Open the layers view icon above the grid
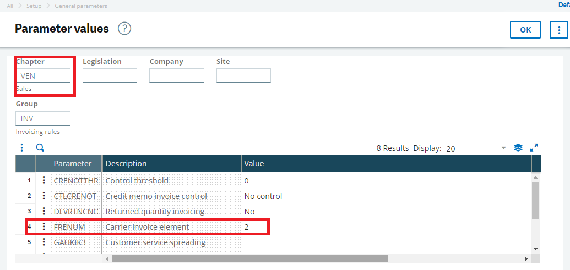This screenshot has width=570, height=270. point(518,148)
